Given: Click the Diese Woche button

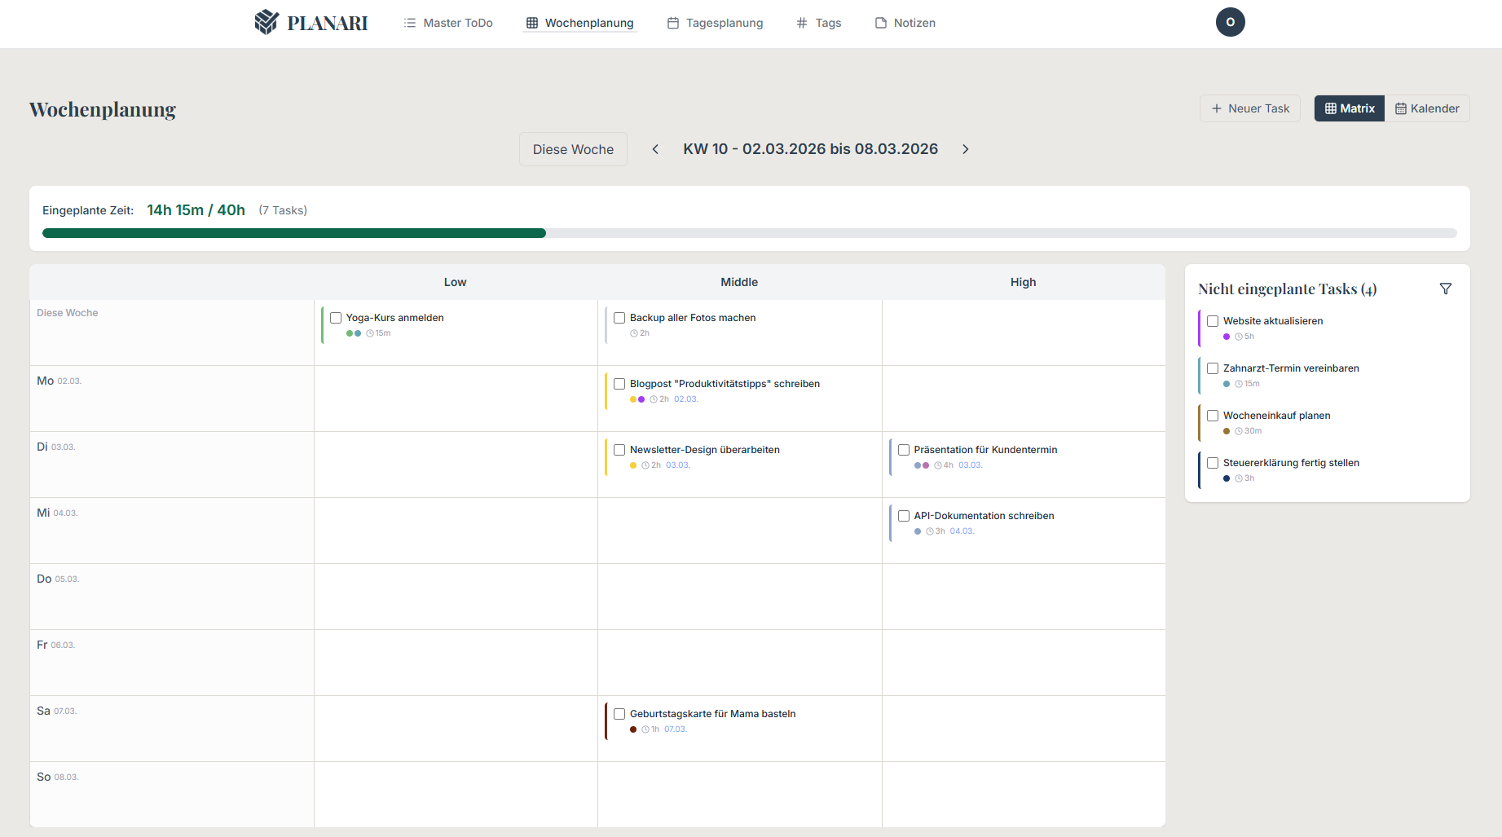Looking at the screenshot, I should (x=573, y=149).
